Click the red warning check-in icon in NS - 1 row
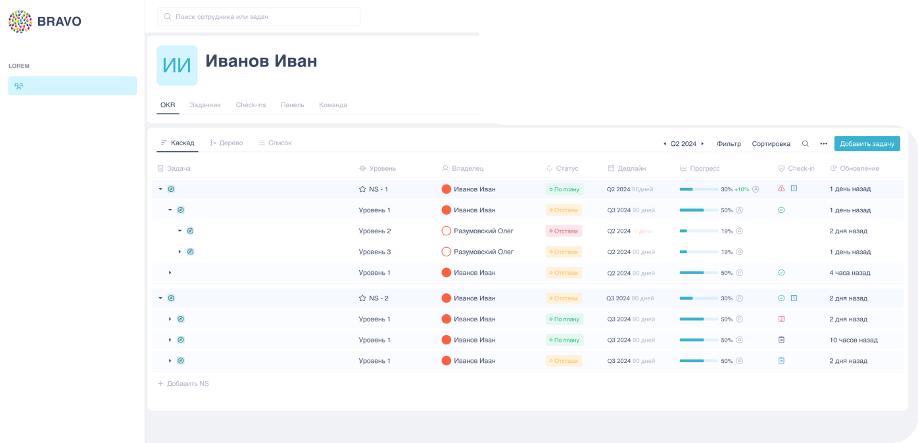918x443 pixels. 781,188
